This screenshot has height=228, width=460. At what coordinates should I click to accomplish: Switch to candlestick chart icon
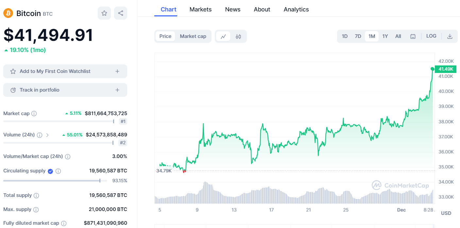coord(238,36)
